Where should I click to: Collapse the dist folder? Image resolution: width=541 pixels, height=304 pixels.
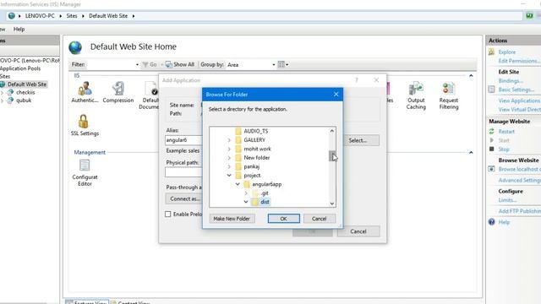point(246,202)
